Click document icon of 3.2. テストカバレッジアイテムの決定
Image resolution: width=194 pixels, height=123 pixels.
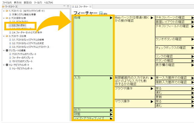tap(10, 43)
